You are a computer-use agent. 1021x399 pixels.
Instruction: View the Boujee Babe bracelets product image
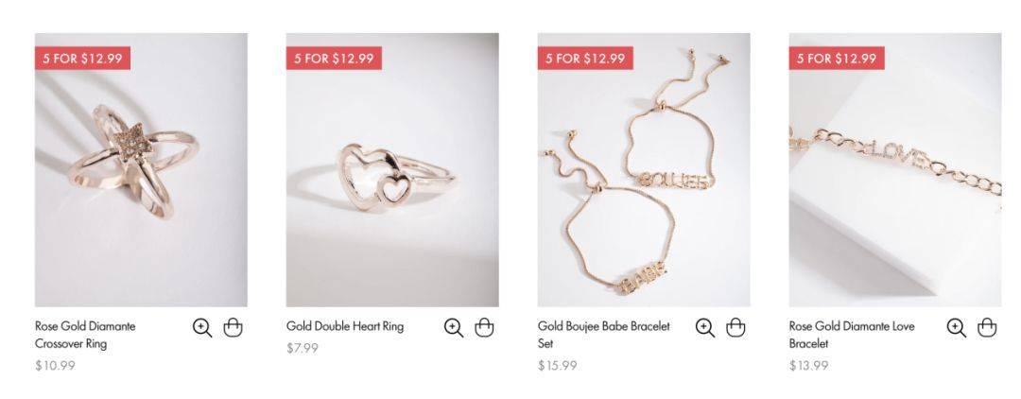(644, 170)
